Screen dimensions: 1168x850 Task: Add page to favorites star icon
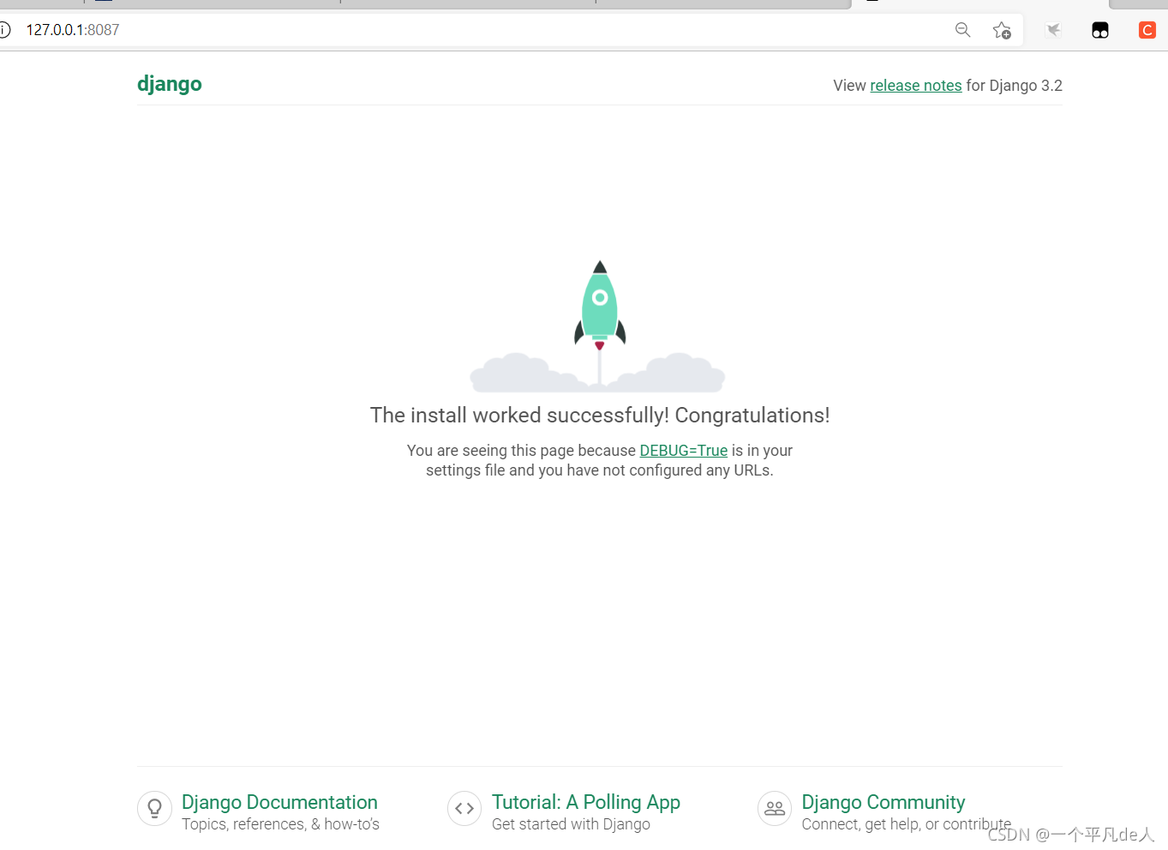1002,30
